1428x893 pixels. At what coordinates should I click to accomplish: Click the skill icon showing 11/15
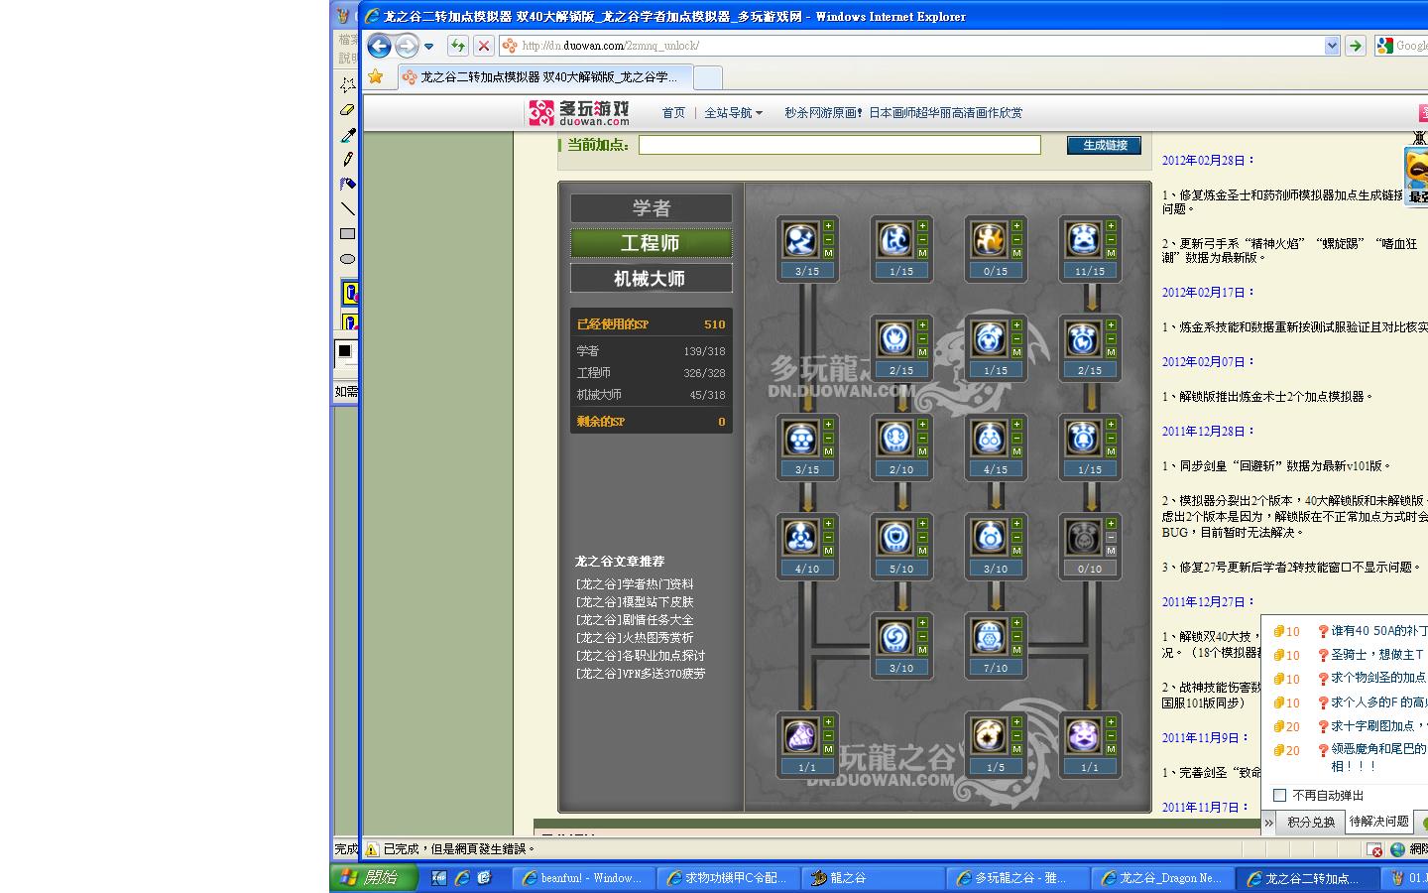1083,240
